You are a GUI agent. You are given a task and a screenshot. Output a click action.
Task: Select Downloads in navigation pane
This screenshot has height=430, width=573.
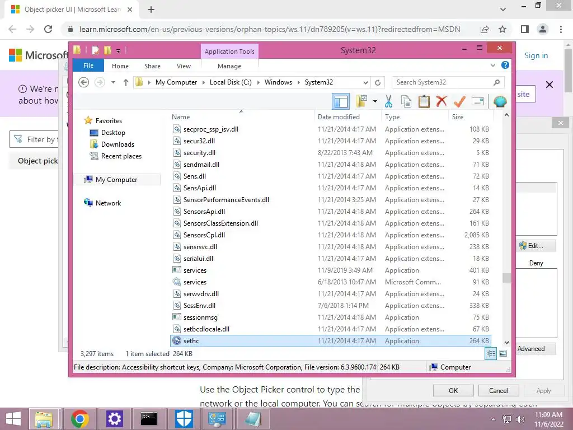pyautogui.click(x=118, y=144)
